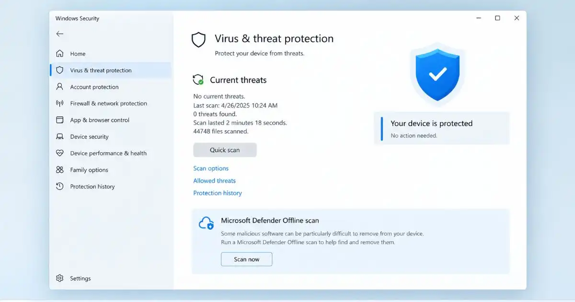
Task: Start a Quick scan
Action: click(225, 150)
